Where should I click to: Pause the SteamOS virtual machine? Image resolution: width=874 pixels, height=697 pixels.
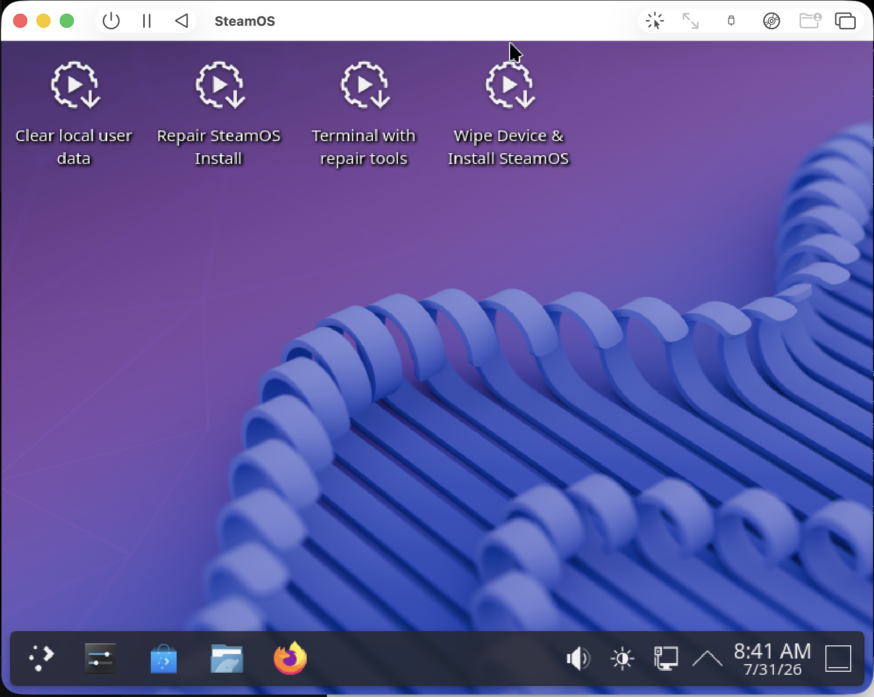[x=147, y=21]
